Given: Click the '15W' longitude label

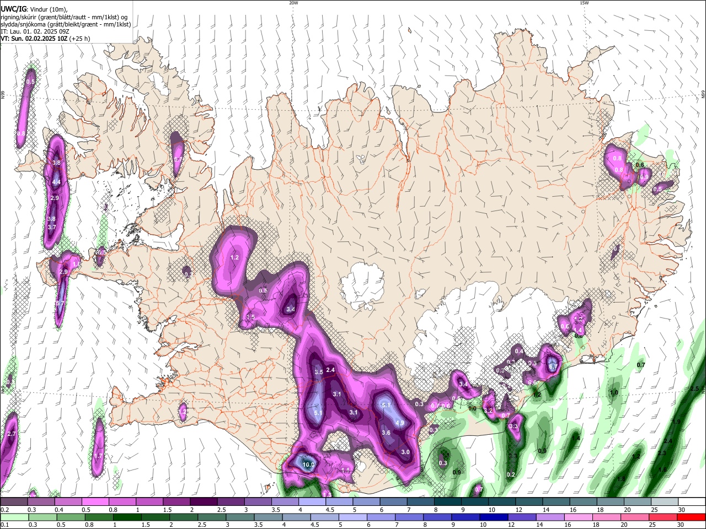Looking at the screenshot, I should (x=584, y=3).
